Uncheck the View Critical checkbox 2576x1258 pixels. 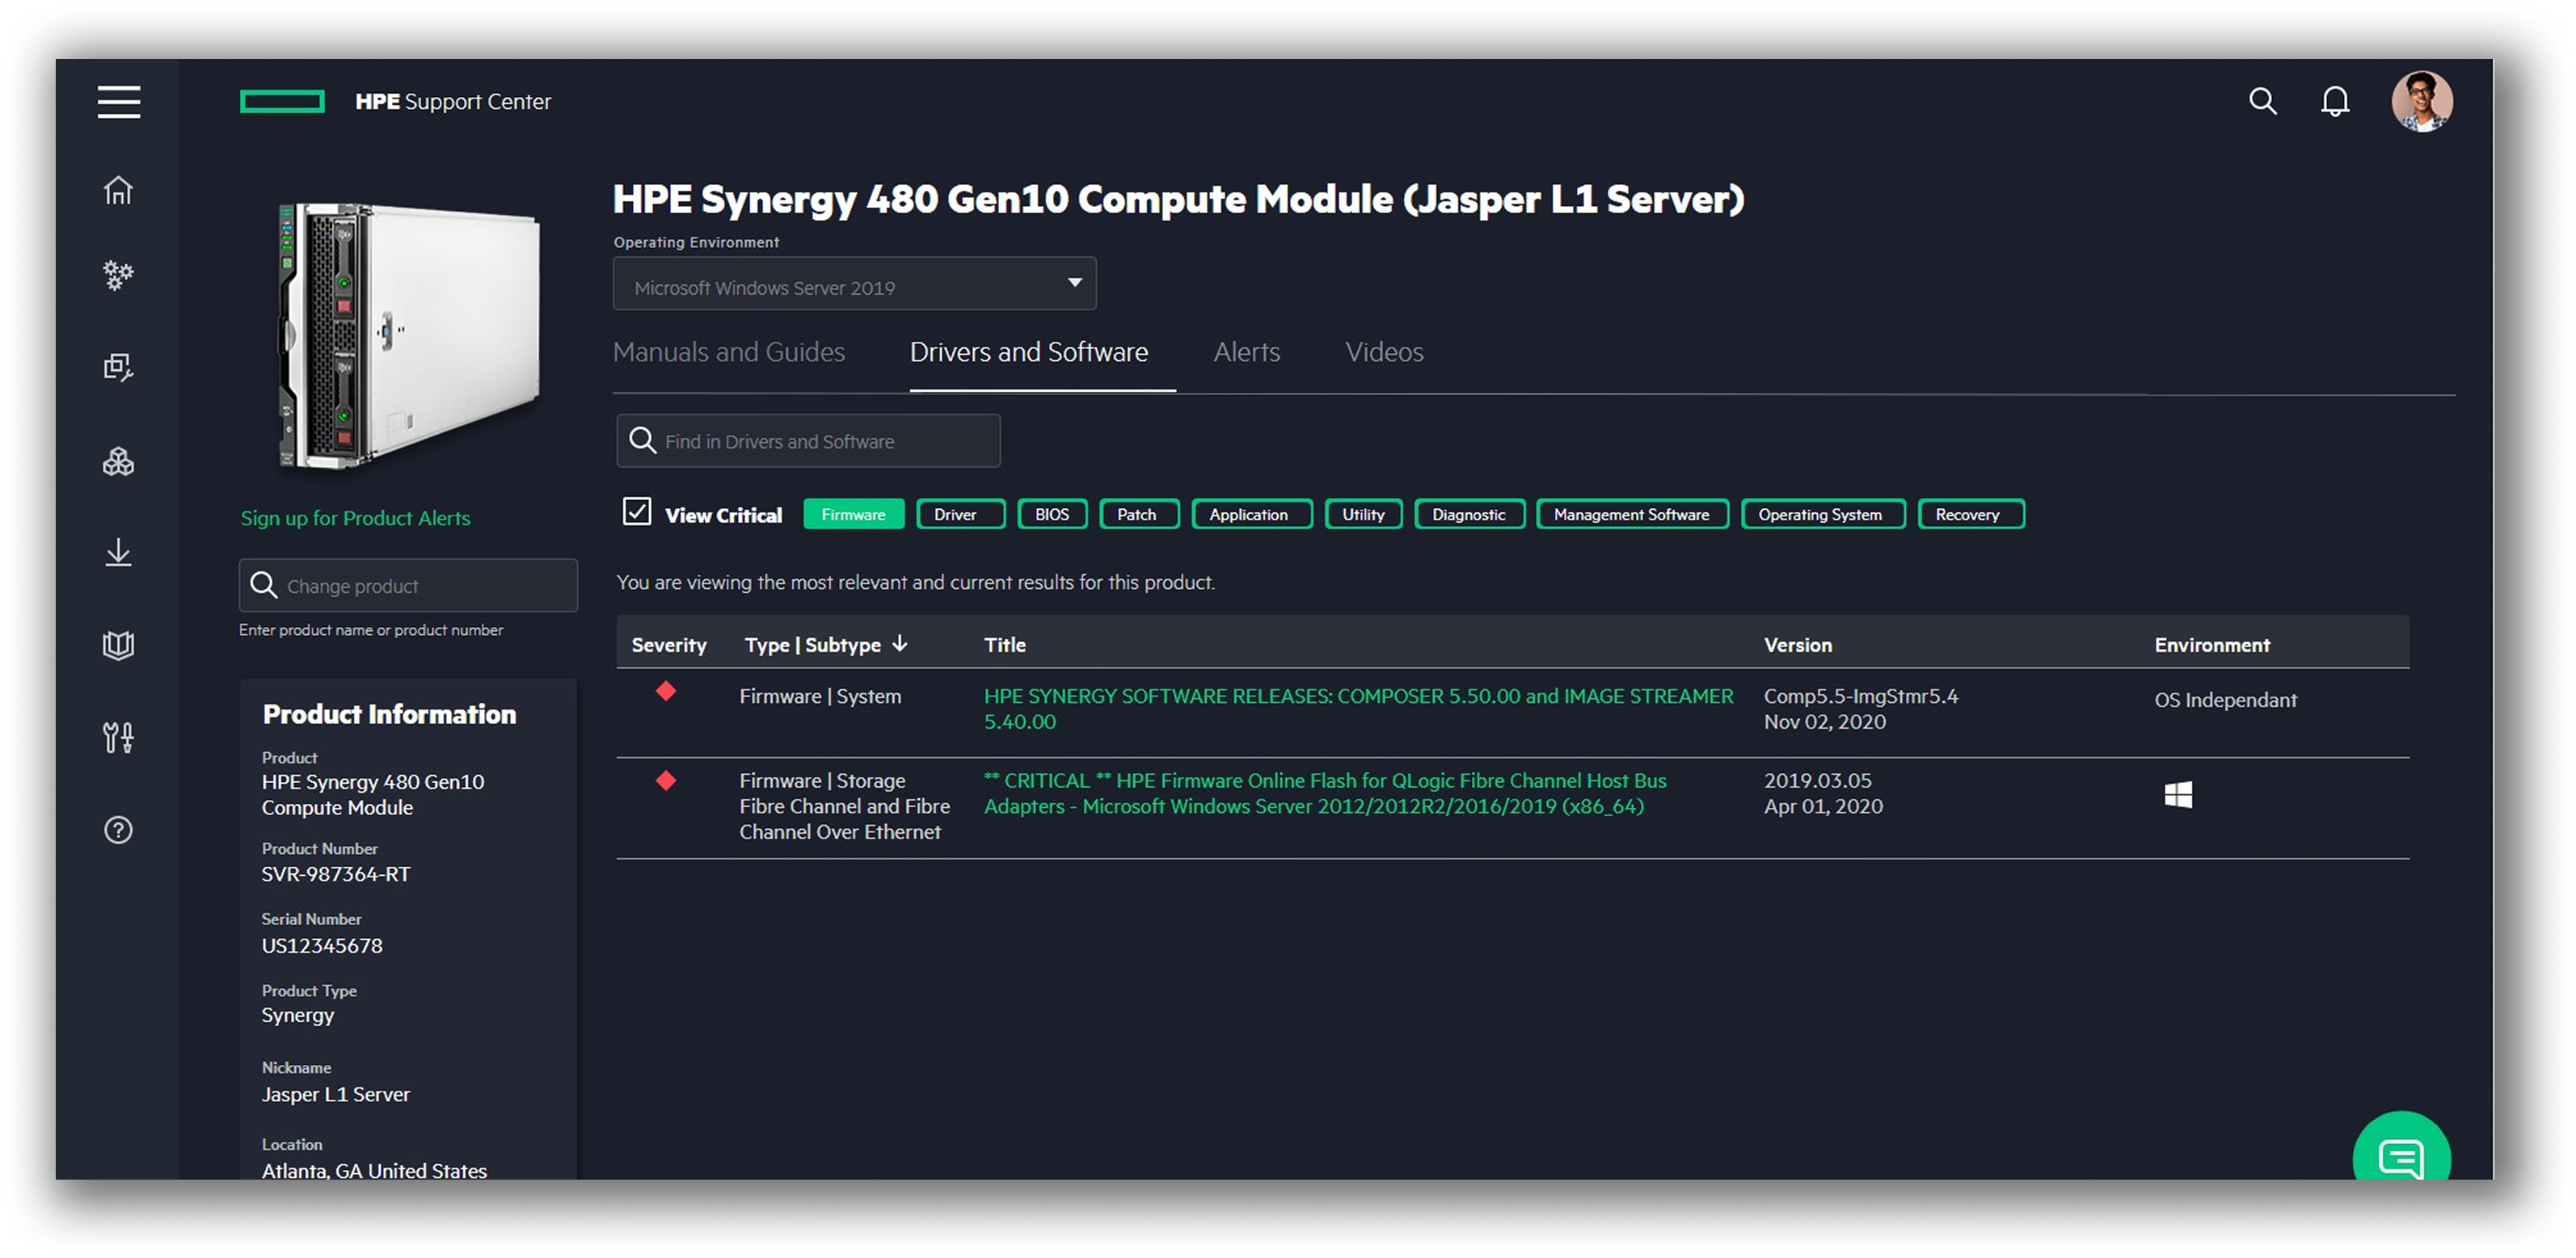637,512
